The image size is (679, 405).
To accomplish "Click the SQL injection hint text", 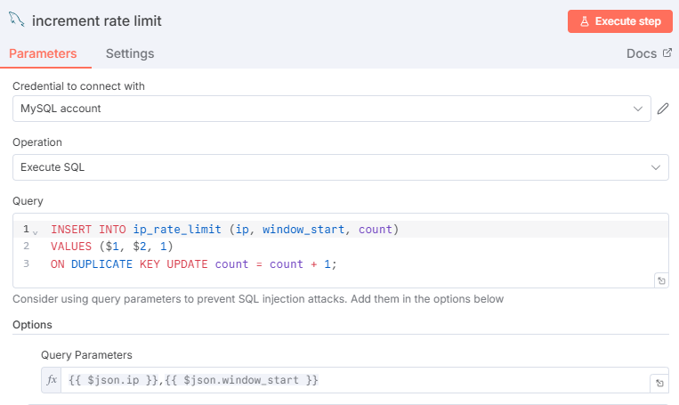I will point(258,299).
